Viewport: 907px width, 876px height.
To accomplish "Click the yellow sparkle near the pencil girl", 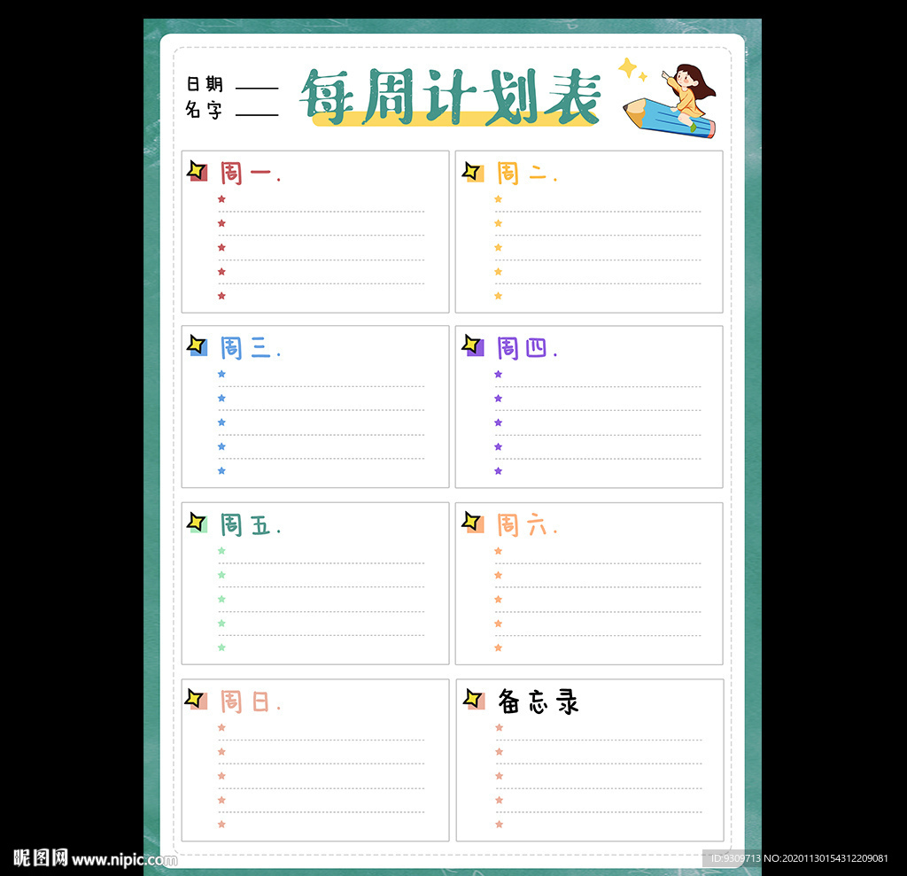I will click(x=628, y=68).
